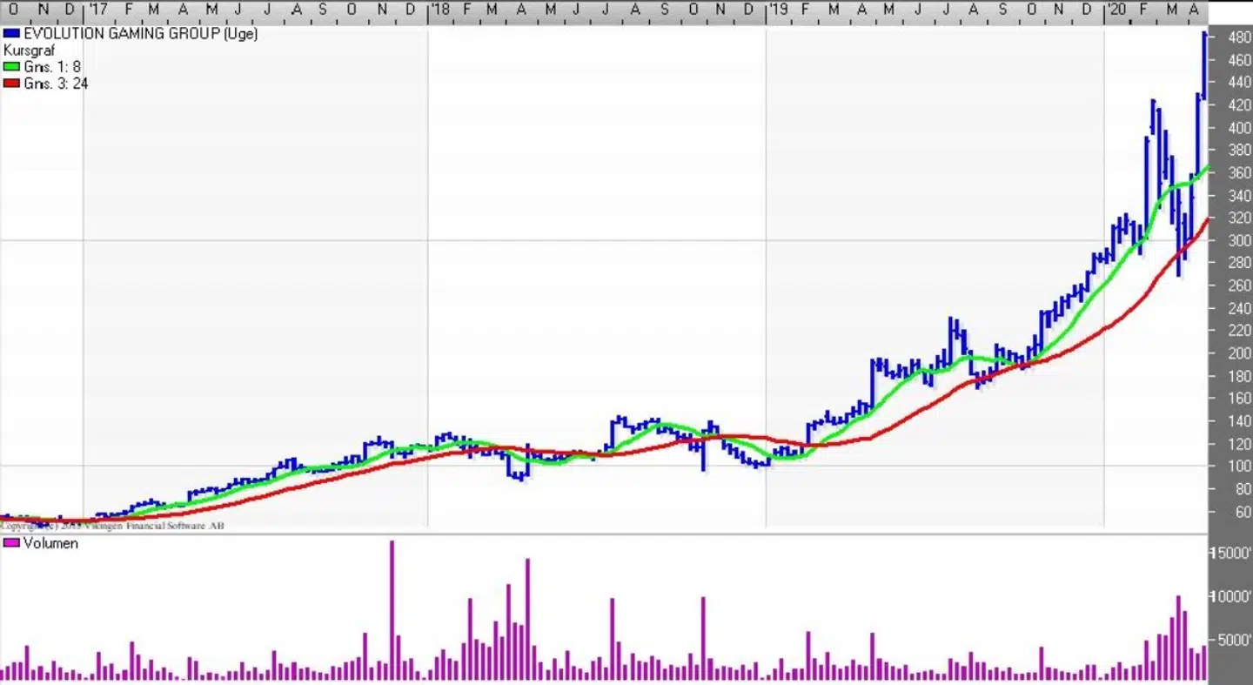Click the '17 year marker on the timeline
The height and width of the screenshot is (685, 1253).
click(x=98, y=8)
